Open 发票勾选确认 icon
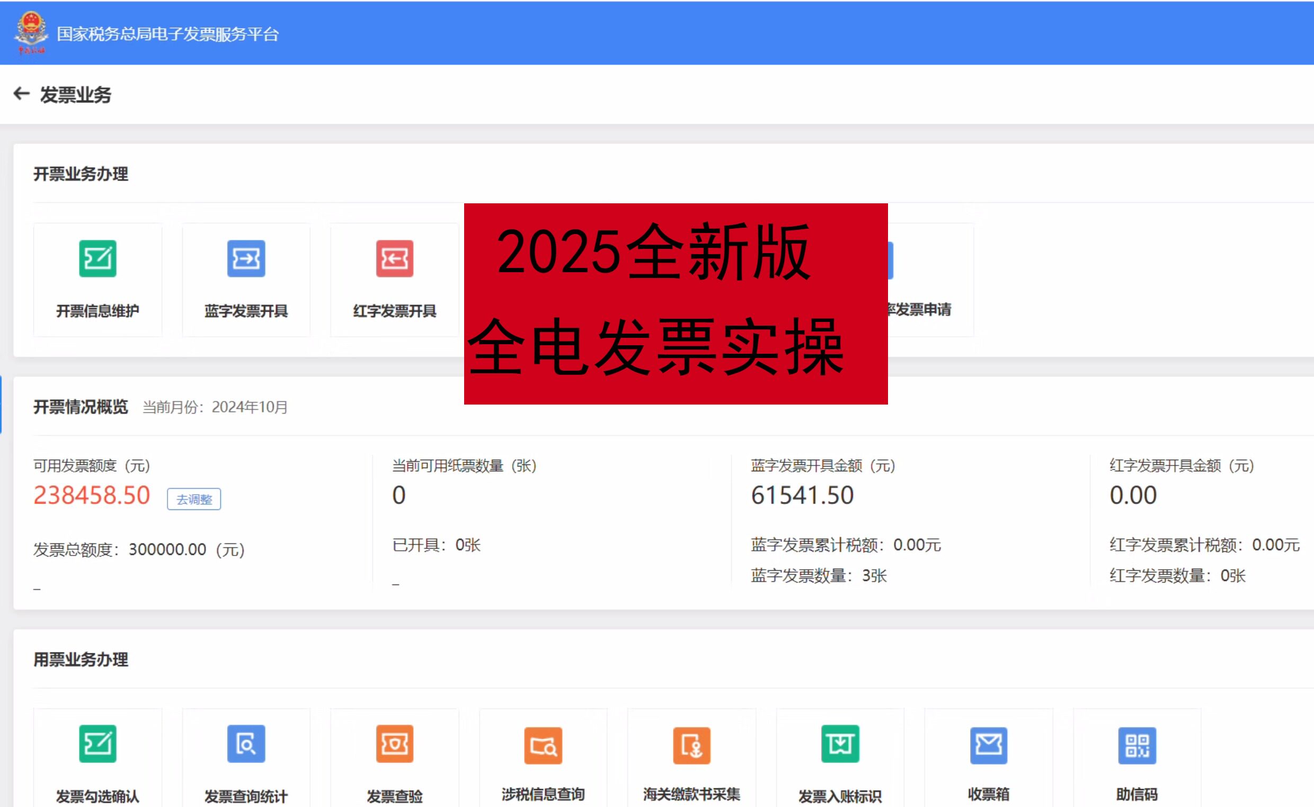The image size is (1314, 807). 97,743
